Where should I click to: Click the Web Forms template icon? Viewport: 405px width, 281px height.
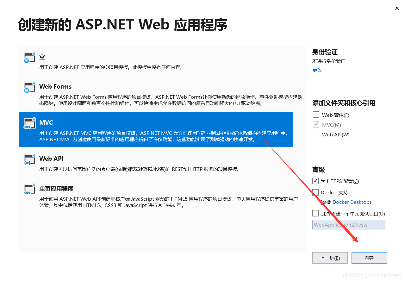pyautogui.click(x=29, y=87)
